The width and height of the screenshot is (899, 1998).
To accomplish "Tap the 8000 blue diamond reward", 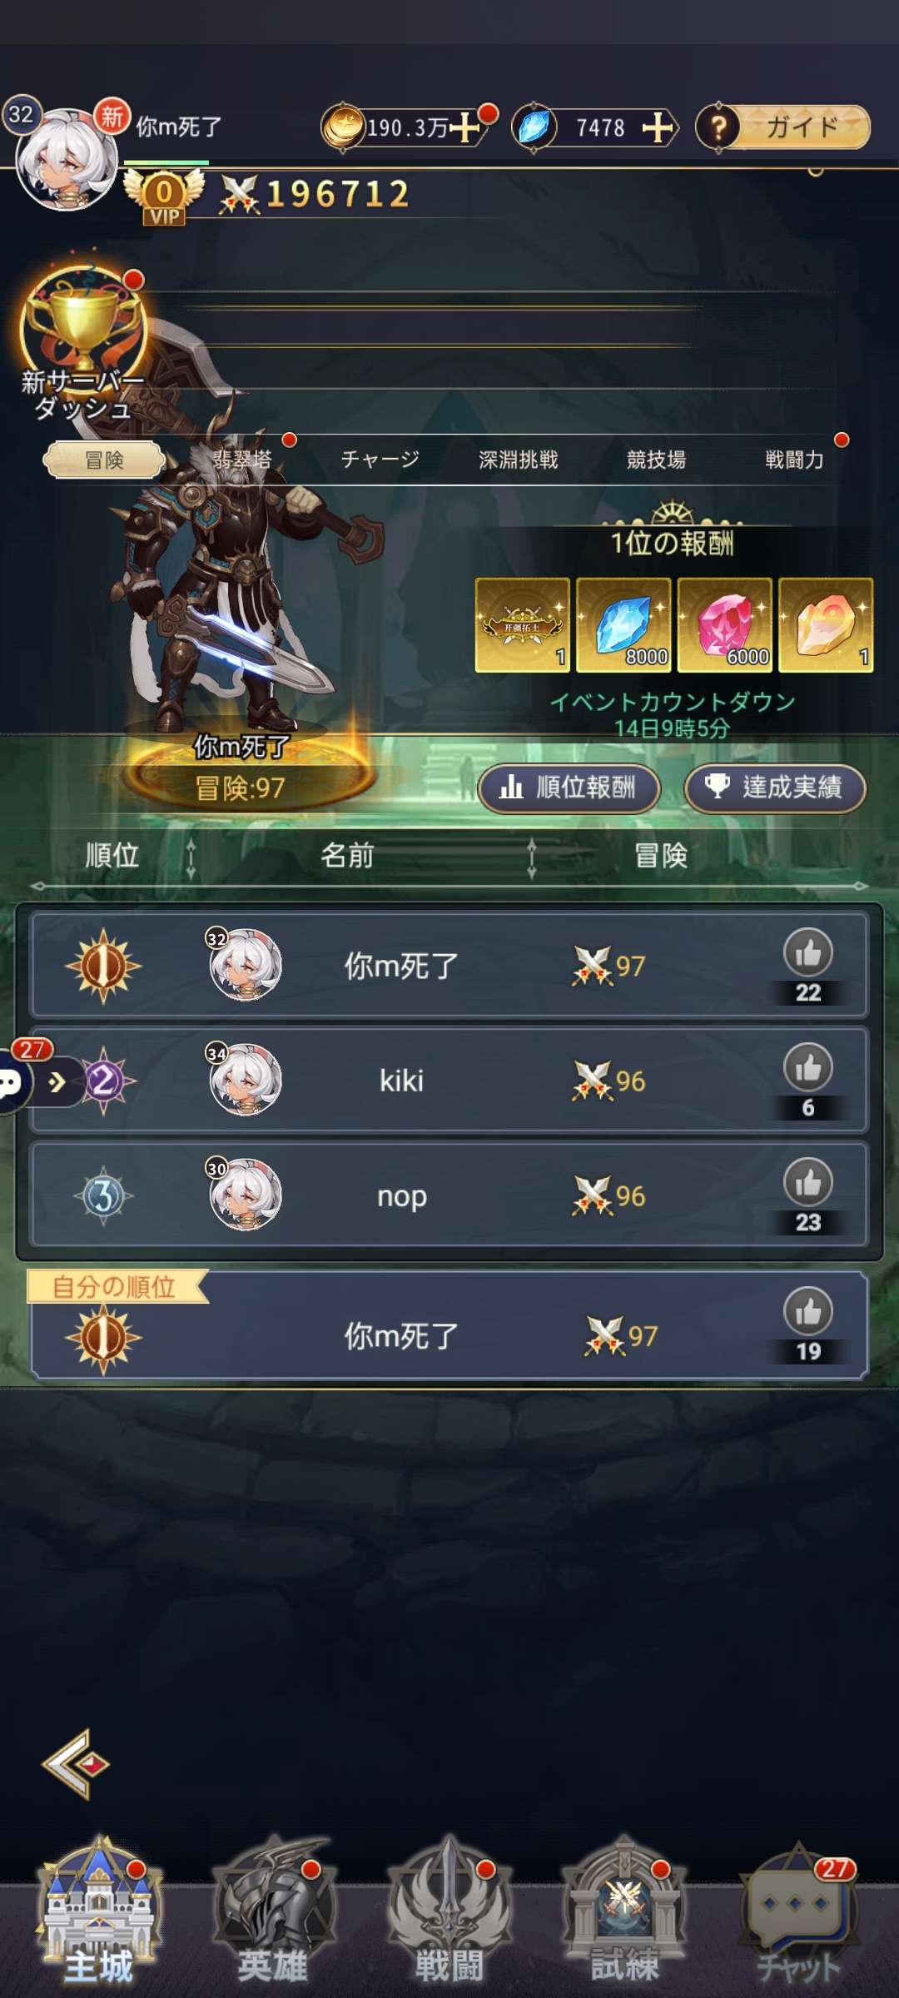I will tap(623, 625).
